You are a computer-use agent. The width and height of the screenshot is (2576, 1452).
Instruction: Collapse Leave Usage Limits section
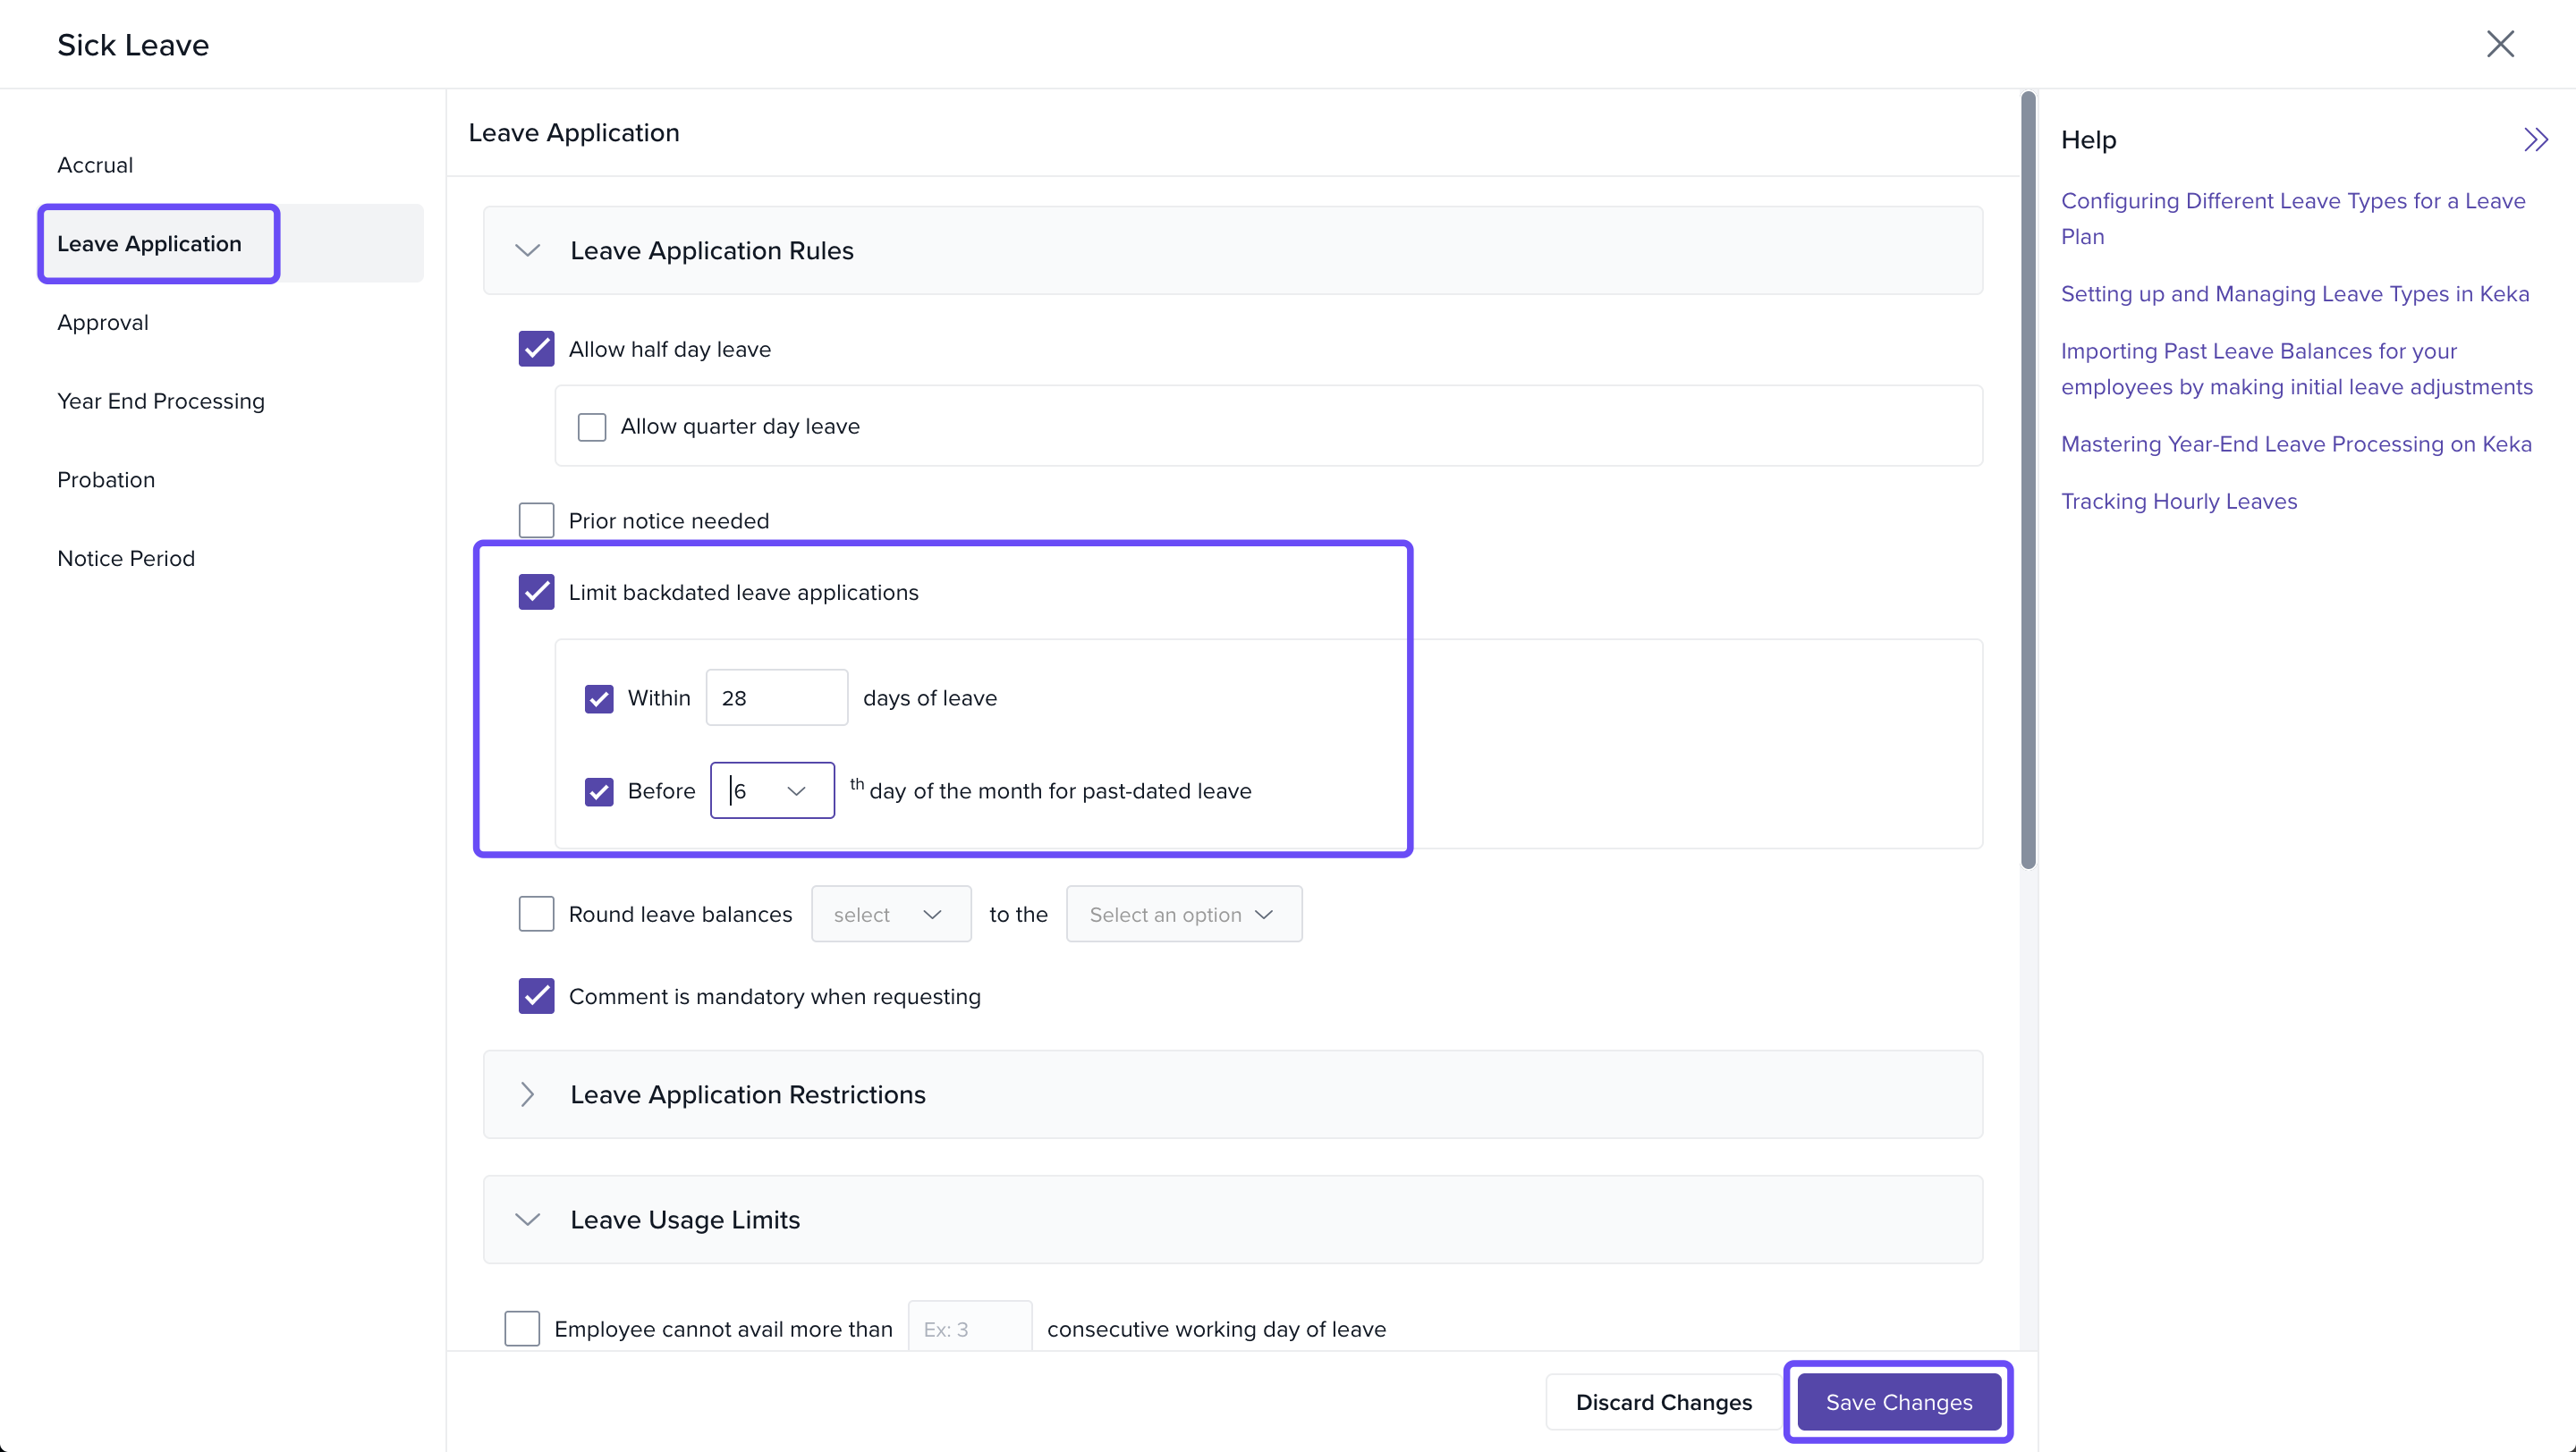527,1220
